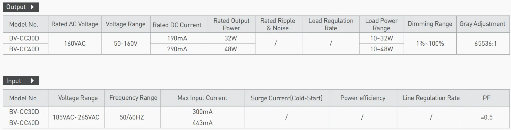Select the Rated Output Power header
The height and width of the screenshot is (130, 511).
pos(231,24)
